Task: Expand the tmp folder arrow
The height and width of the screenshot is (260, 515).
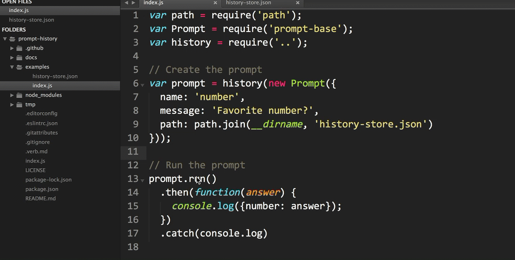Action: click(x=12, y=104)
